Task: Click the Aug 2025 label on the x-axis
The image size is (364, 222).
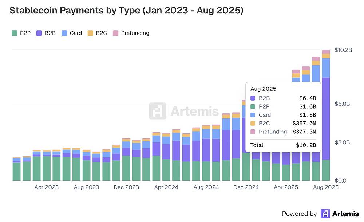Action: point(326,187)
